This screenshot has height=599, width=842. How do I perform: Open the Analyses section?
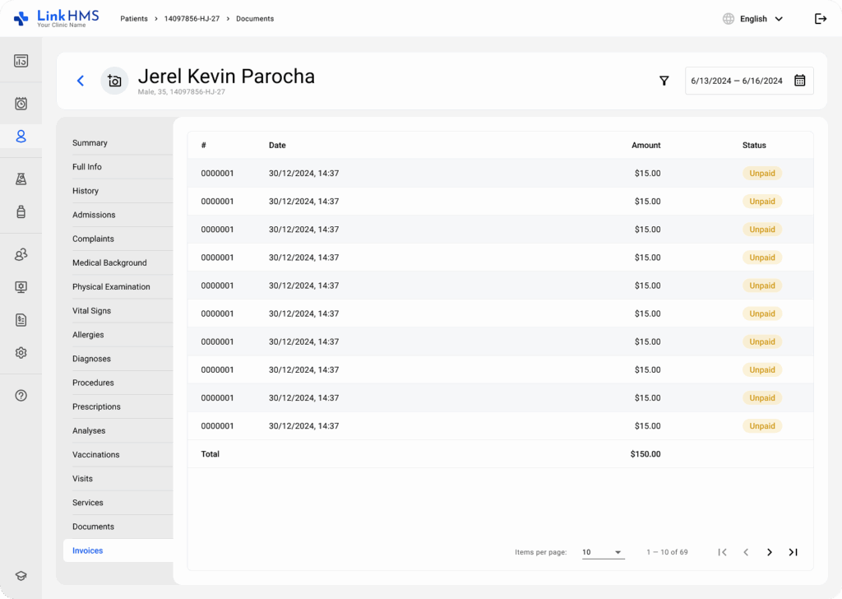coord(89,431)
